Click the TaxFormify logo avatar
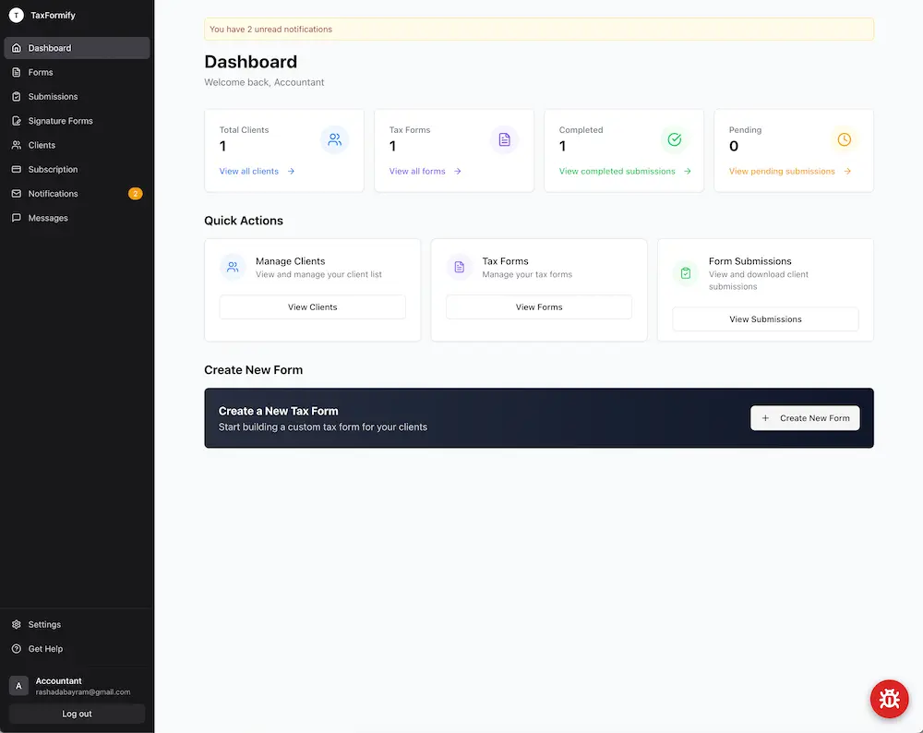The height and width of the screenshot is (733, 923). pyautogui.click(x=17, y=16)
